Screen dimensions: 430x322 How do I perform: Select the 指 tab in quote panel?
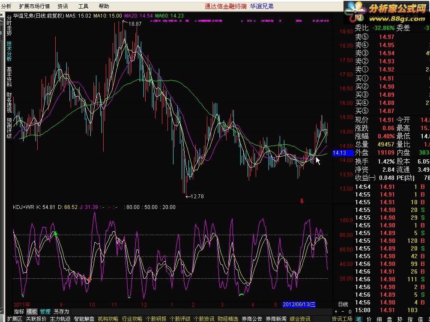pyautogui.click(x=410, y=319)
